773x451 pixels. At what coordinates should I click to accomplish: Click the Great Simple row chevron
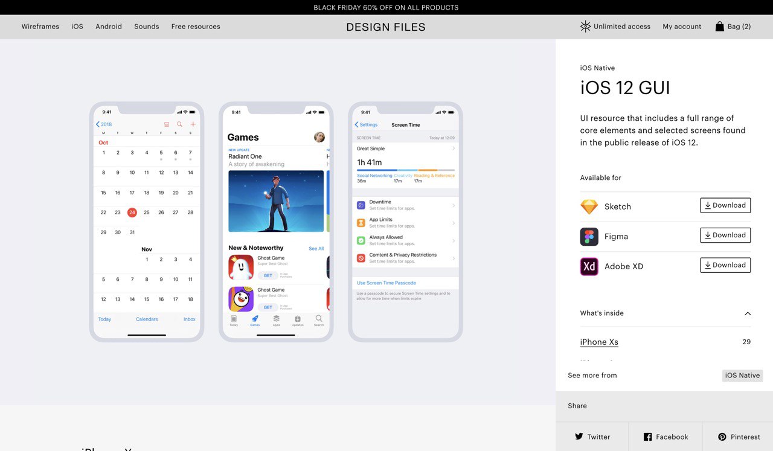pos(454,149)
